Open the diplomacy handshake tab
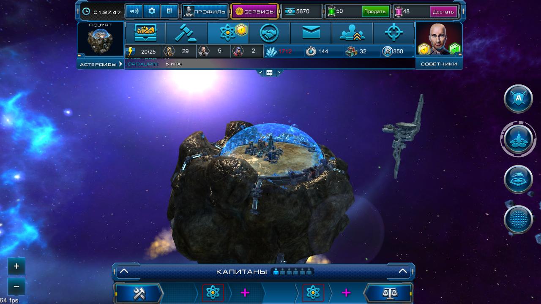The height and width of the screenshot is (304, 541). tap(269, 33)
